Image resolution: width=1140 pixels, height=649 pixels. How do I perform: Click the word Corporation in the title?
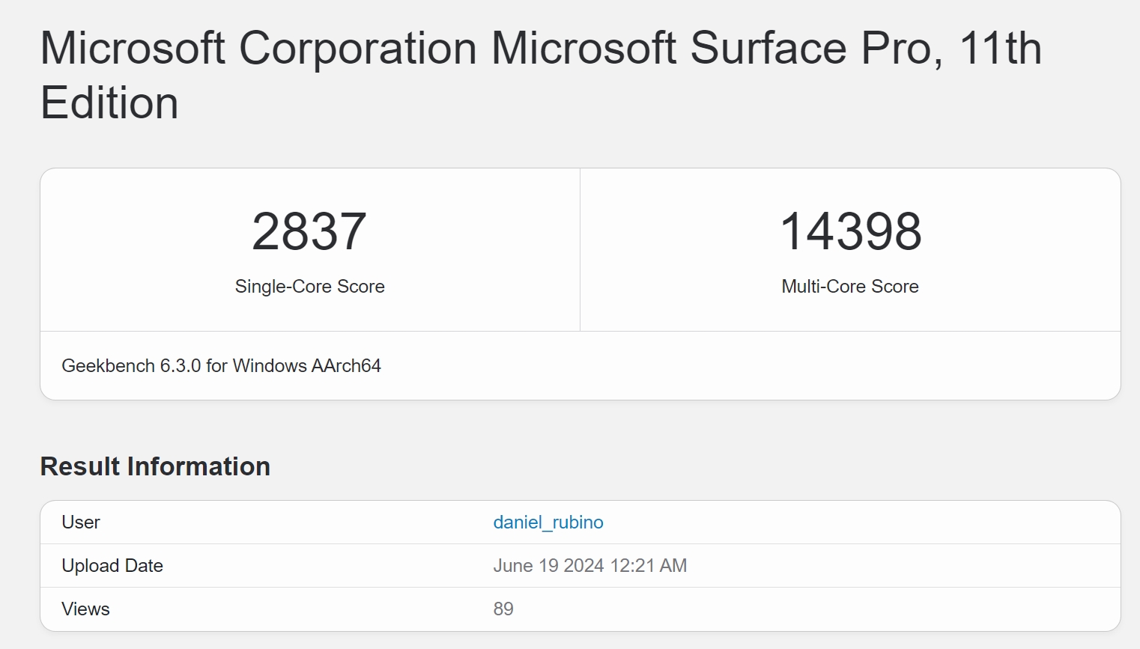click(x=357, y=49)
